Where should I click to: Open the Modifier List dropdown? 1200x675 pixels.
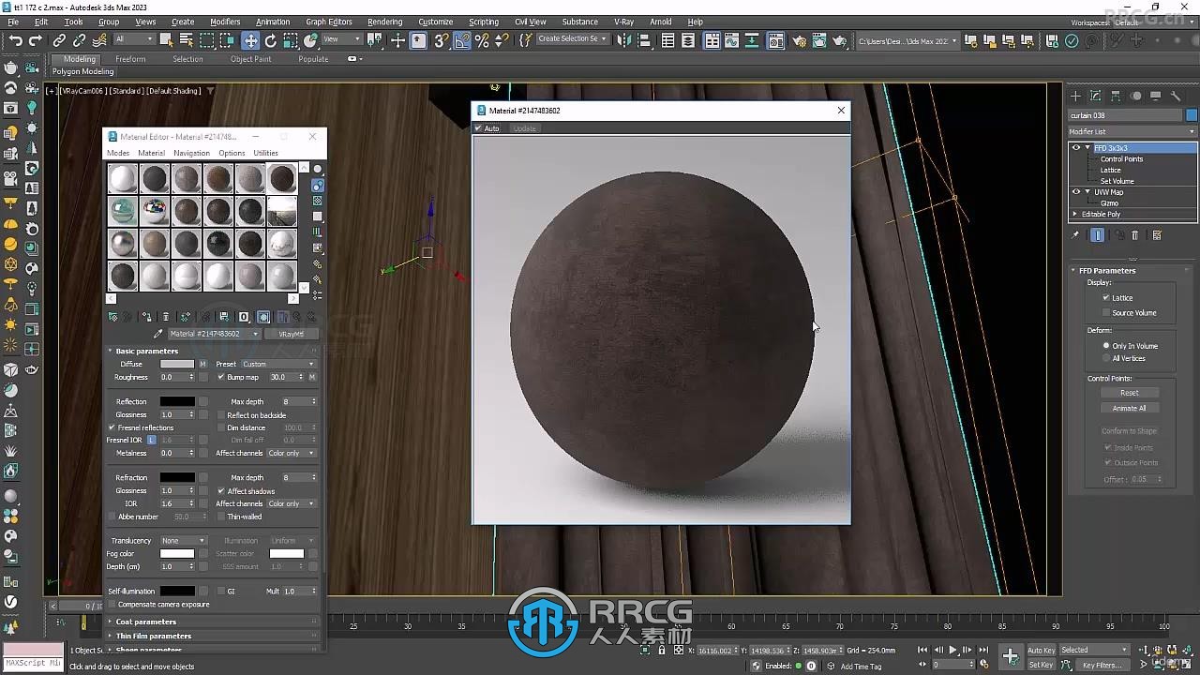pos(1132,132)
